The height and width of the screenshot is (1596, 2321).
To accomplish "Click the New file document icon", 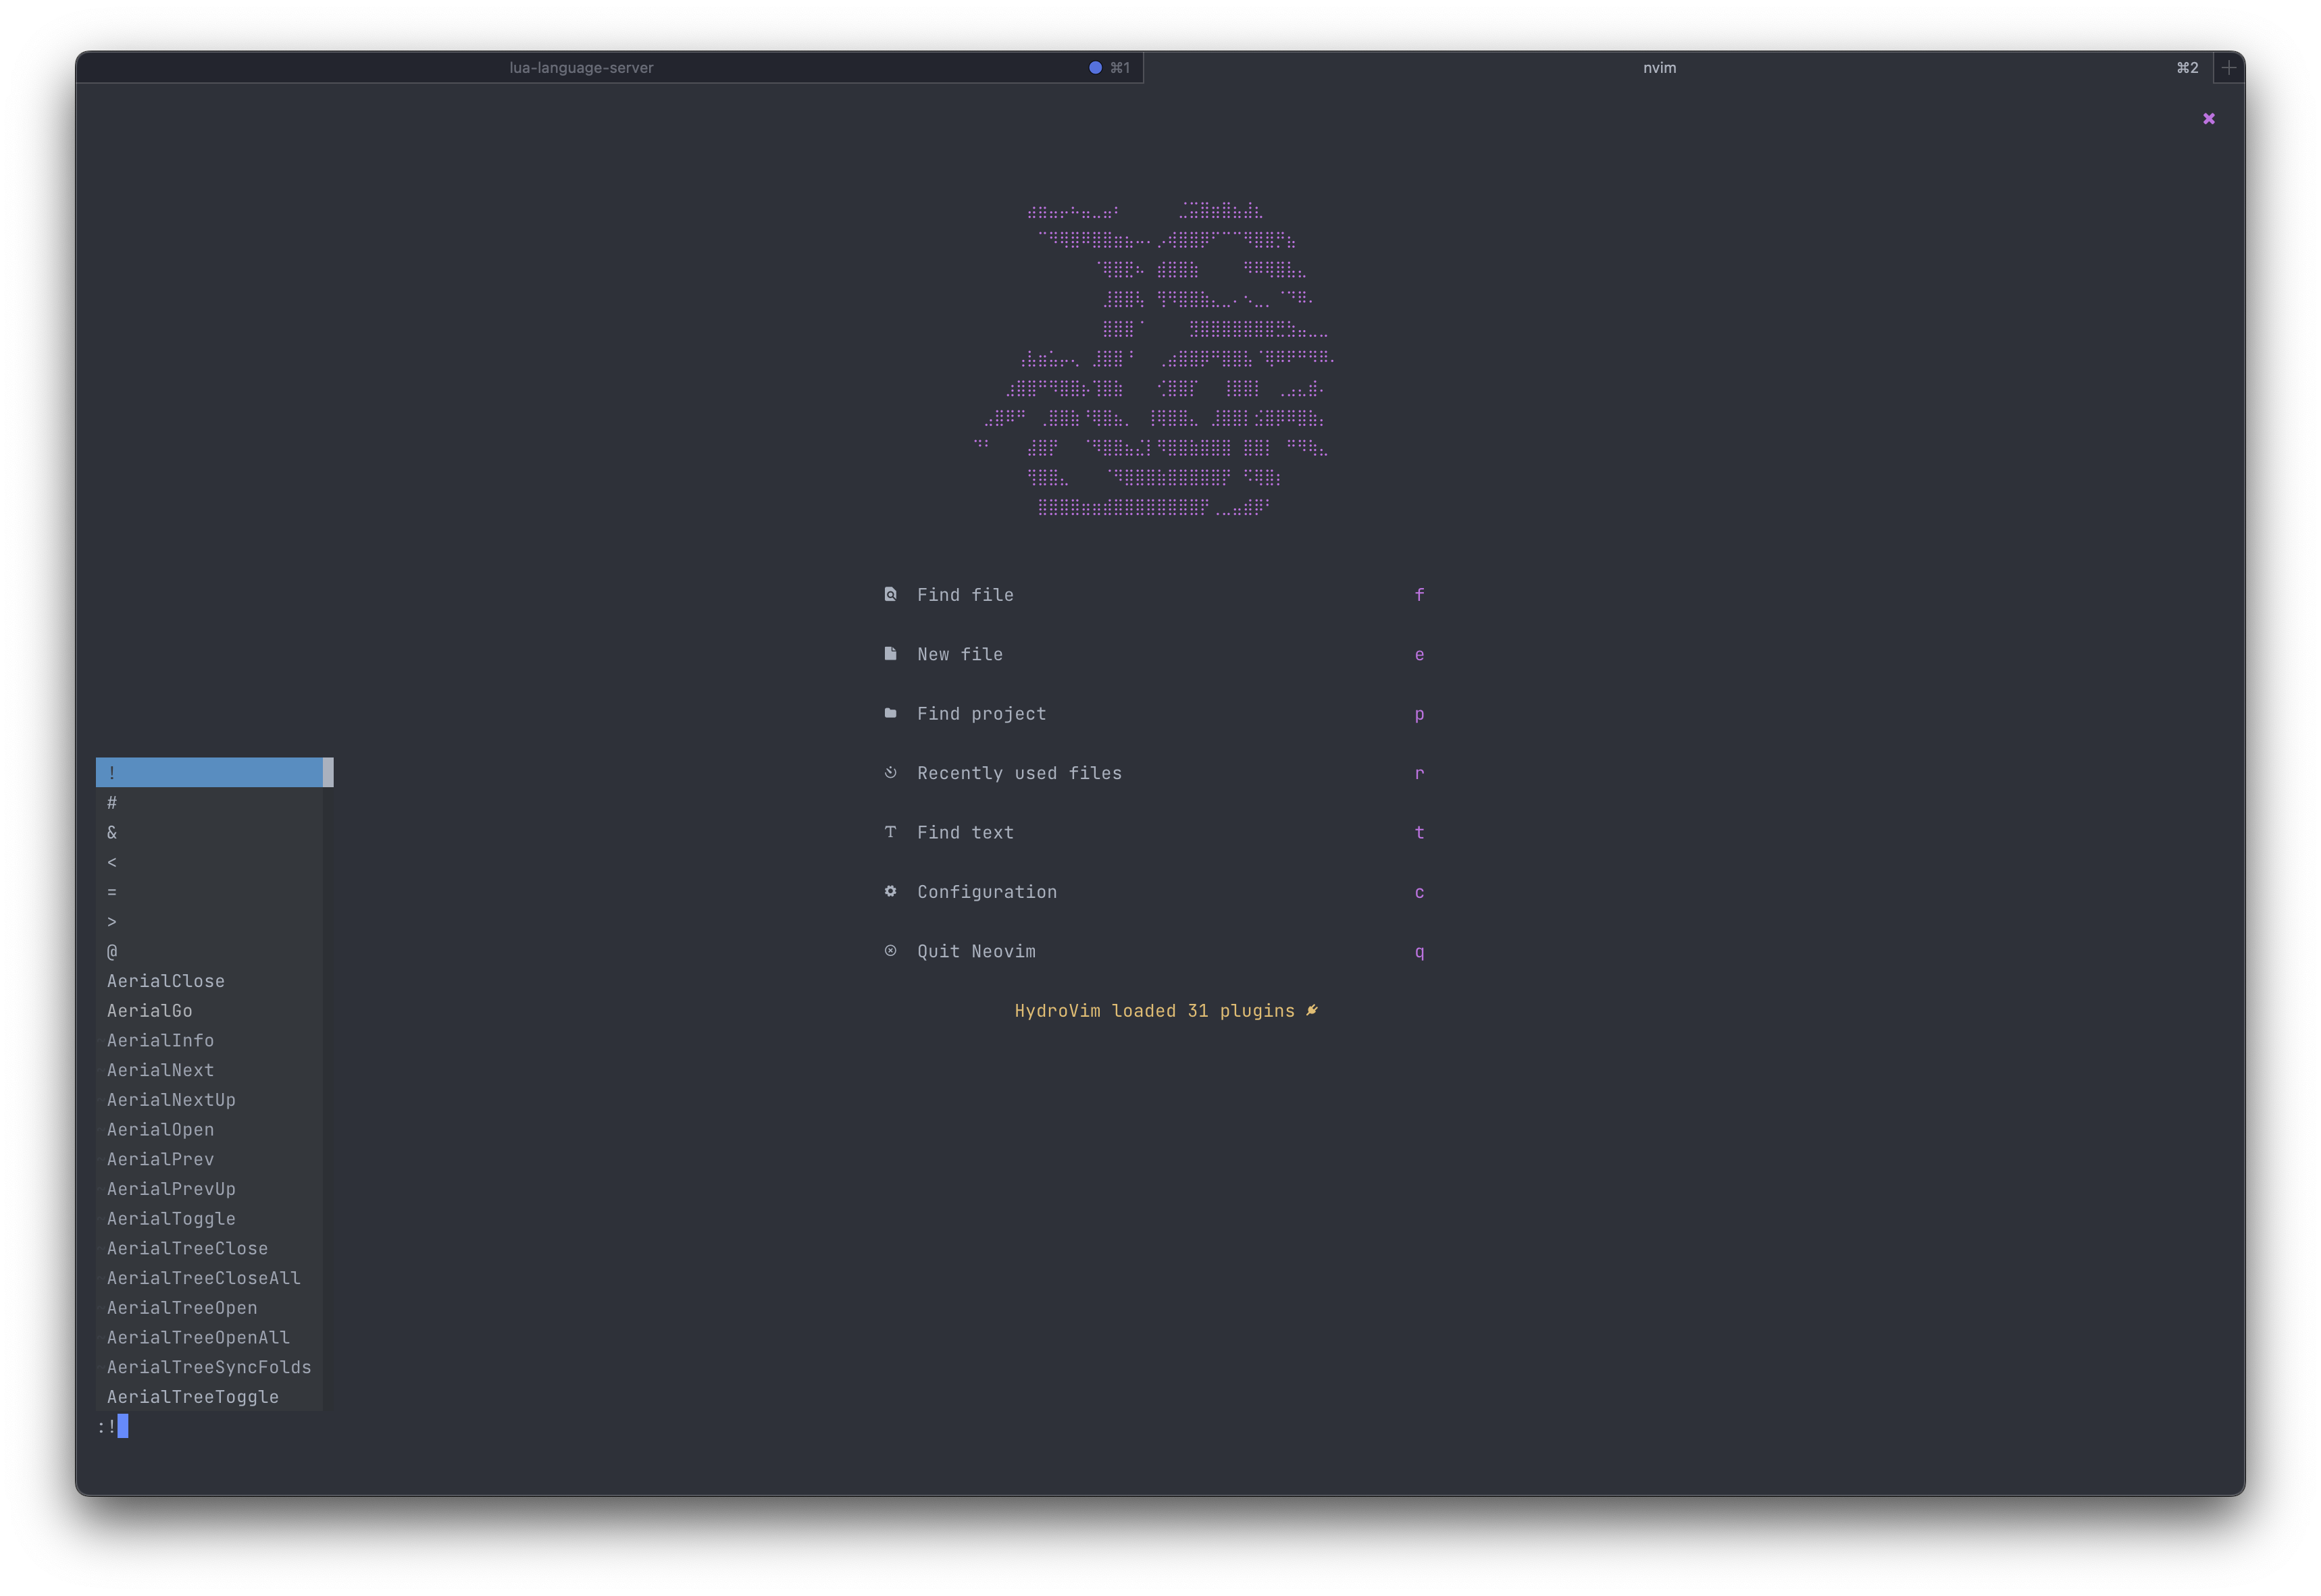I will (890, 653).
